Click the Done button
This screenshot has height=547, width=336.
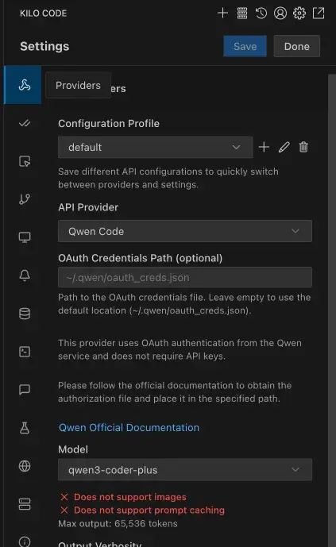pyautogui.click(x=296, y=46)
